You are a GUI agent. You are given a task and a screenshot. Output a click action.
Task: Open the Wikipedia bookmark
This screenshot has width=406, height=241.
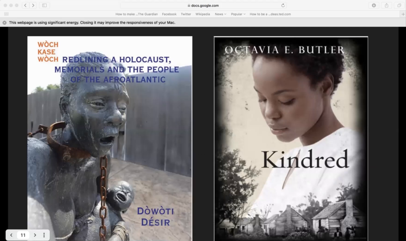(x=203, y=14)
